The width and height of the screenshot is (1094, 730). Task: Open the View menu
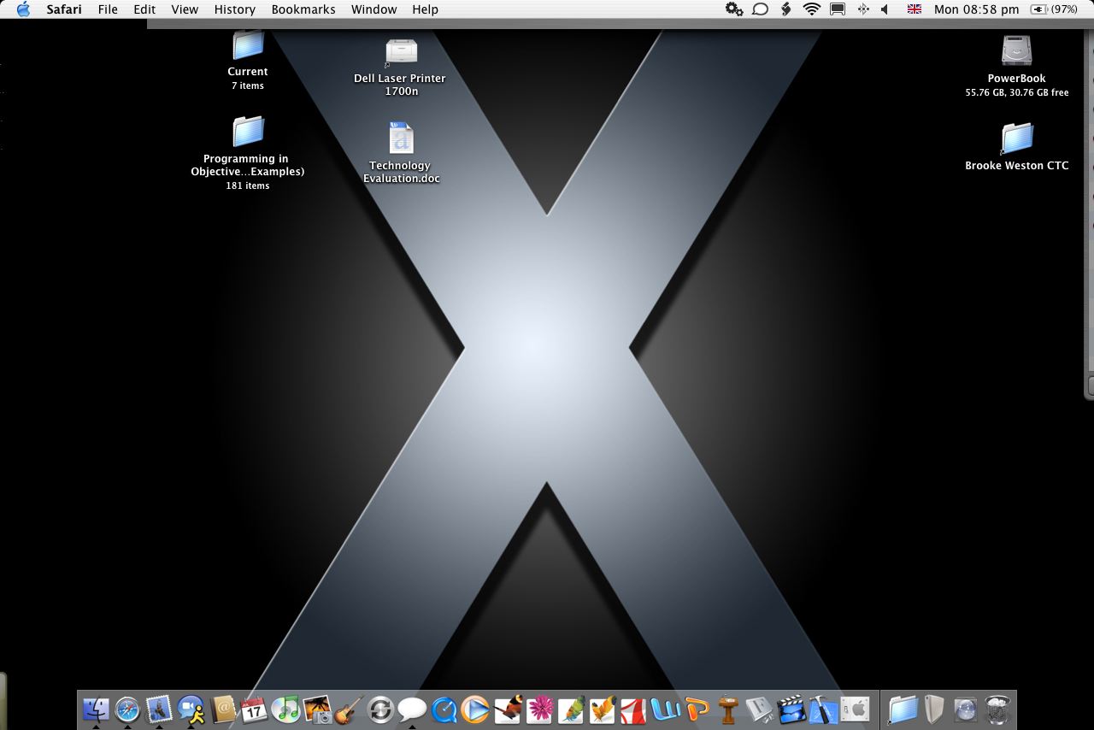[x=185, y=9]
